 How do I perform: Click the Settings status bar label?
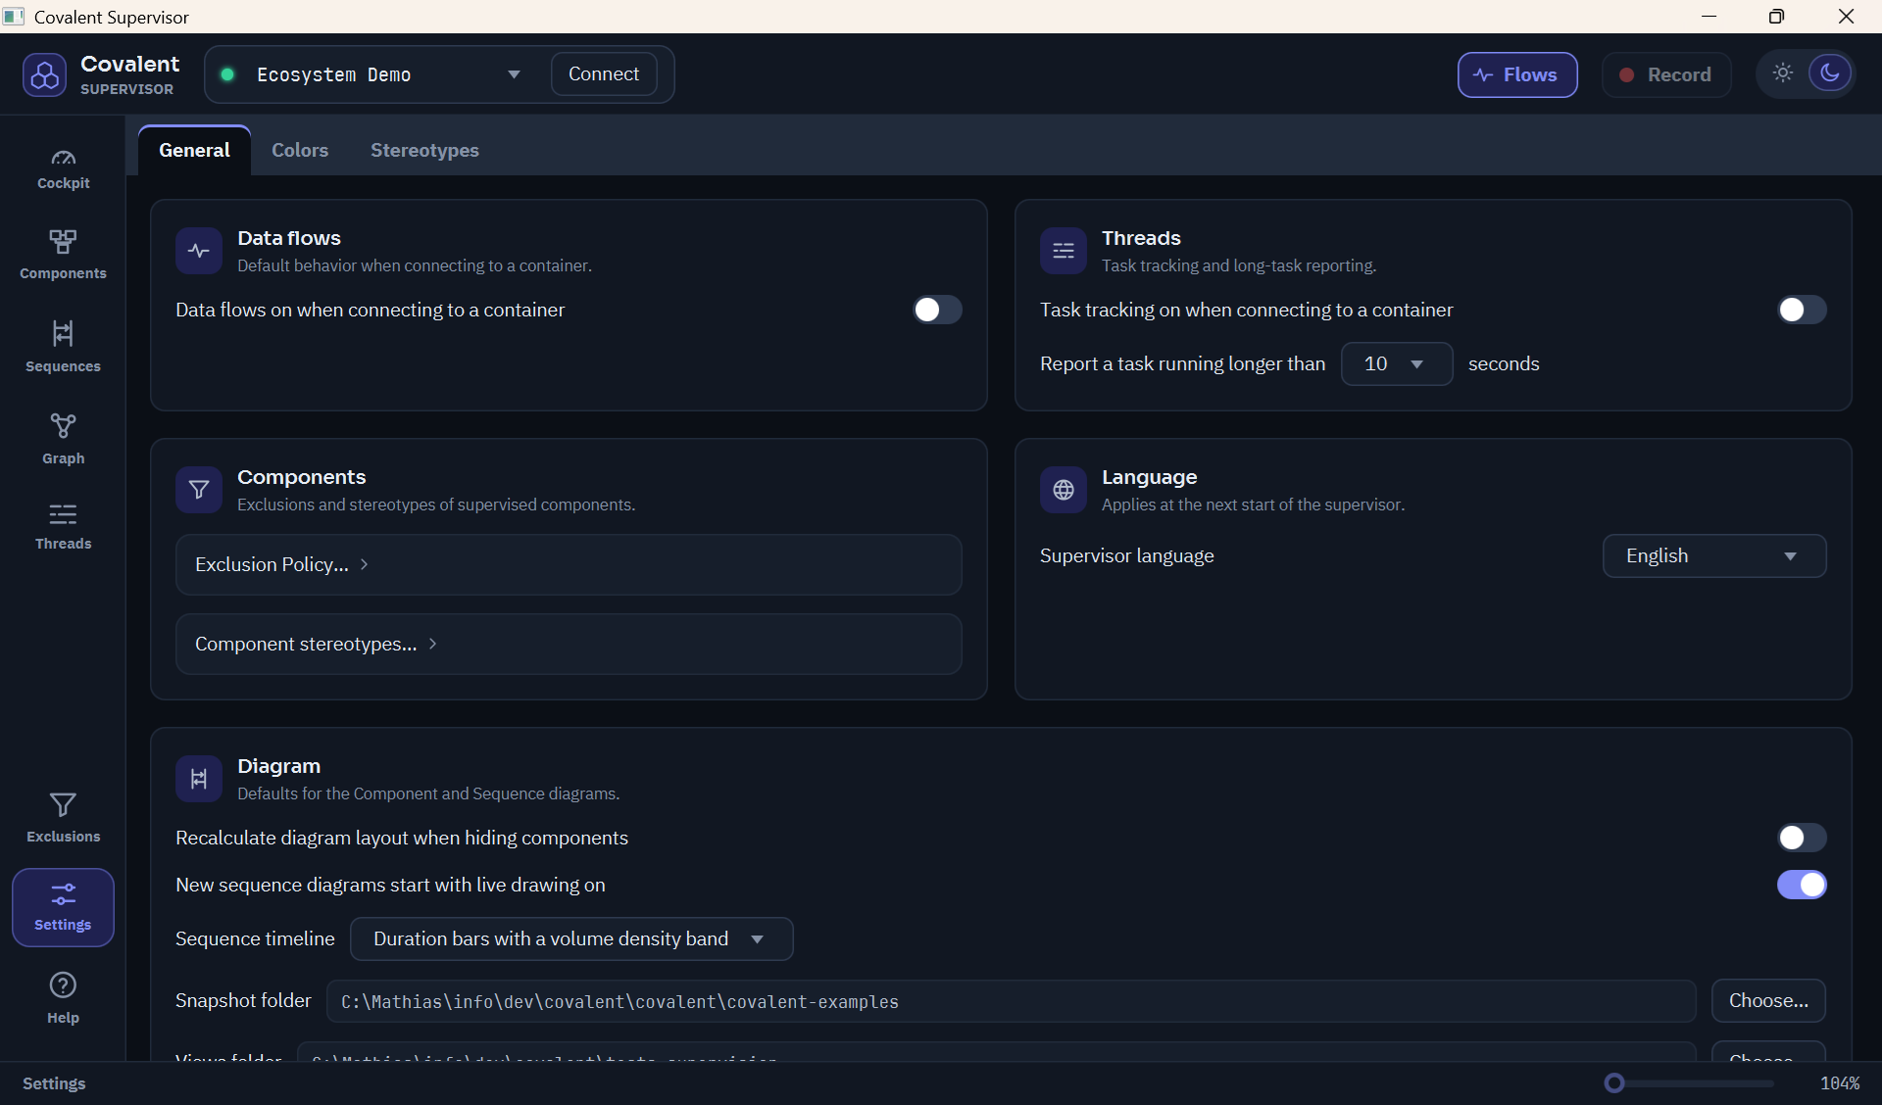point(54,1082)
